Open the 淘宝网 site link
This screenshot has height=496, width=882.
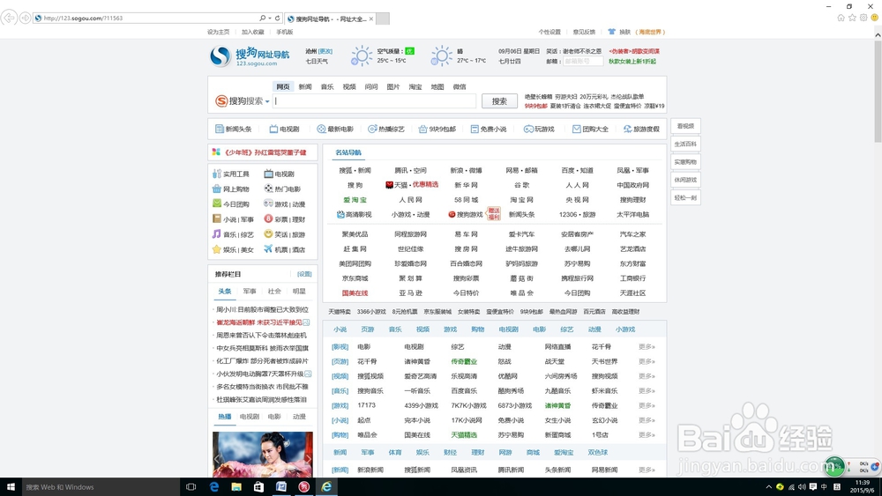[x=521, y=199]
